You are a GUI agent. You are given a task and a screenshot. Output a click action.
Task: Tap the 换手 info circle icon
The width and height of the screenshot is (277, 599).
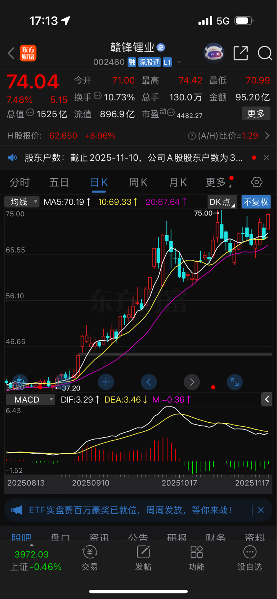pyautogui.click(x=98, y=96)
